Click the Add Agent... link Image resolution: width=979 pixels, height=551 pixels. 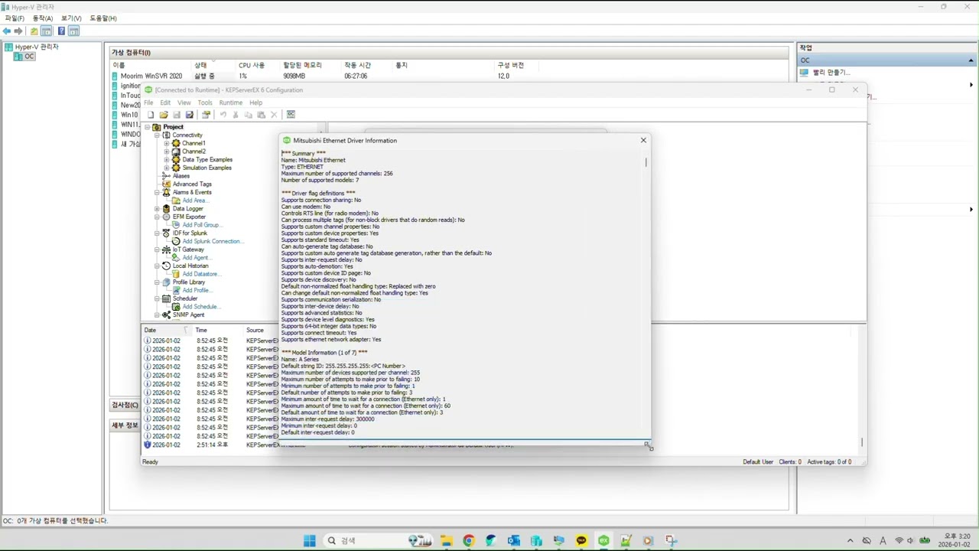(196, 258)
